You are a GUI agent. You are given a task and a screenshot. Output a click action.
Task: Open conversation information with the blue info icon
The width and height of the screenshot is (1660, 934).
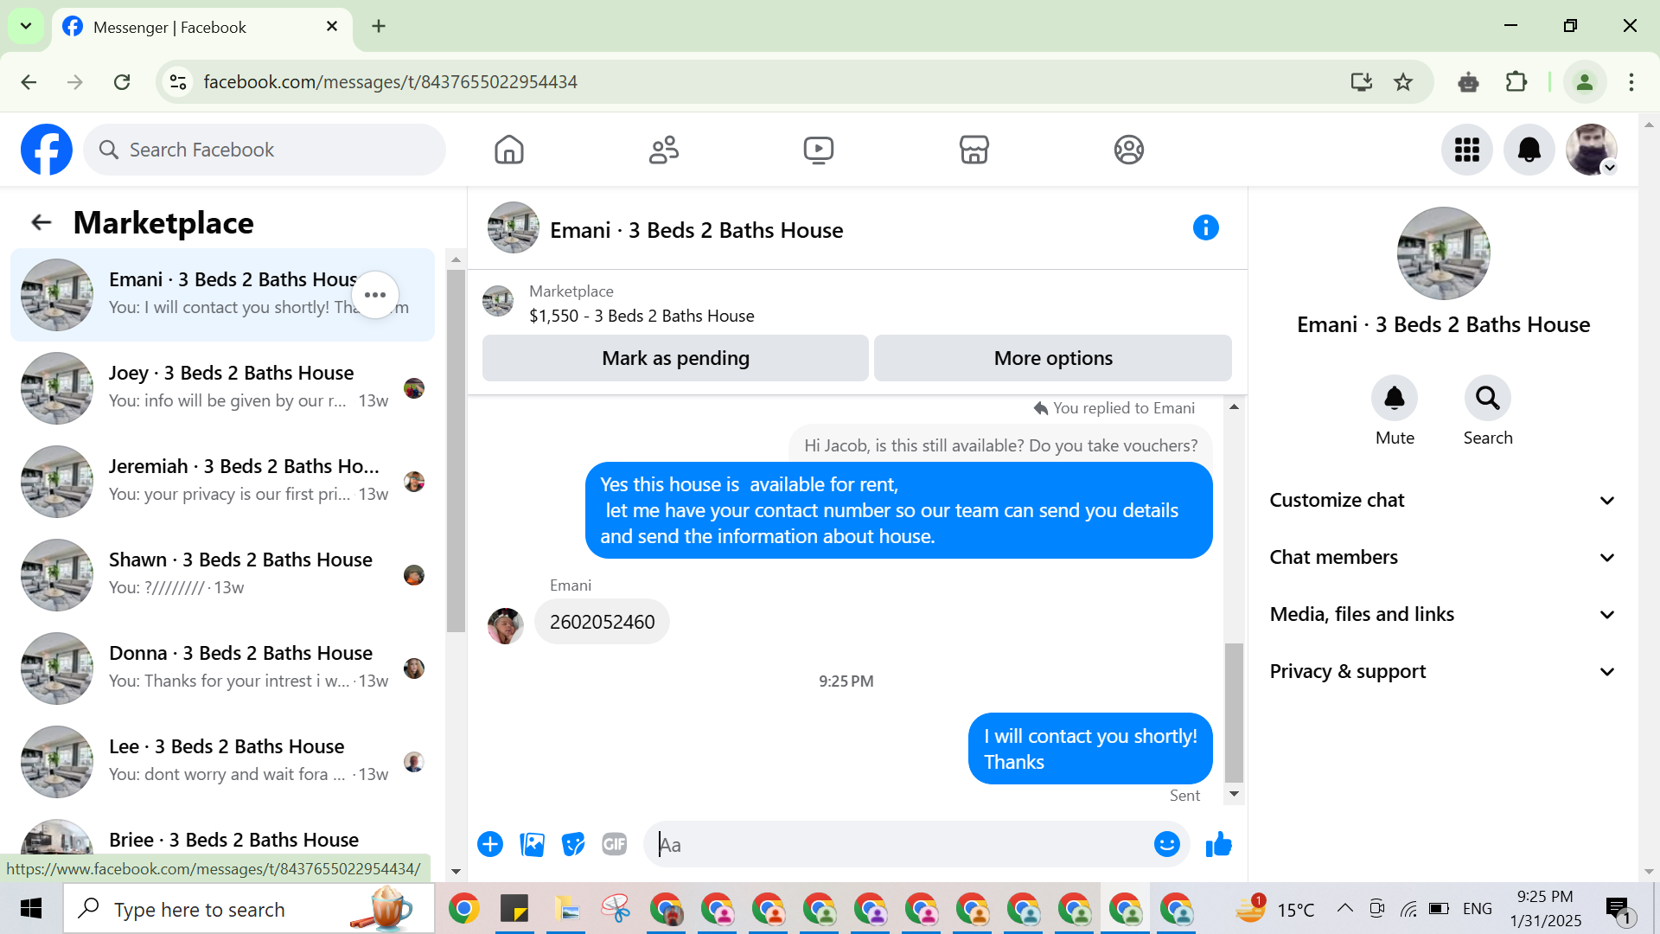click(1206, 227)
